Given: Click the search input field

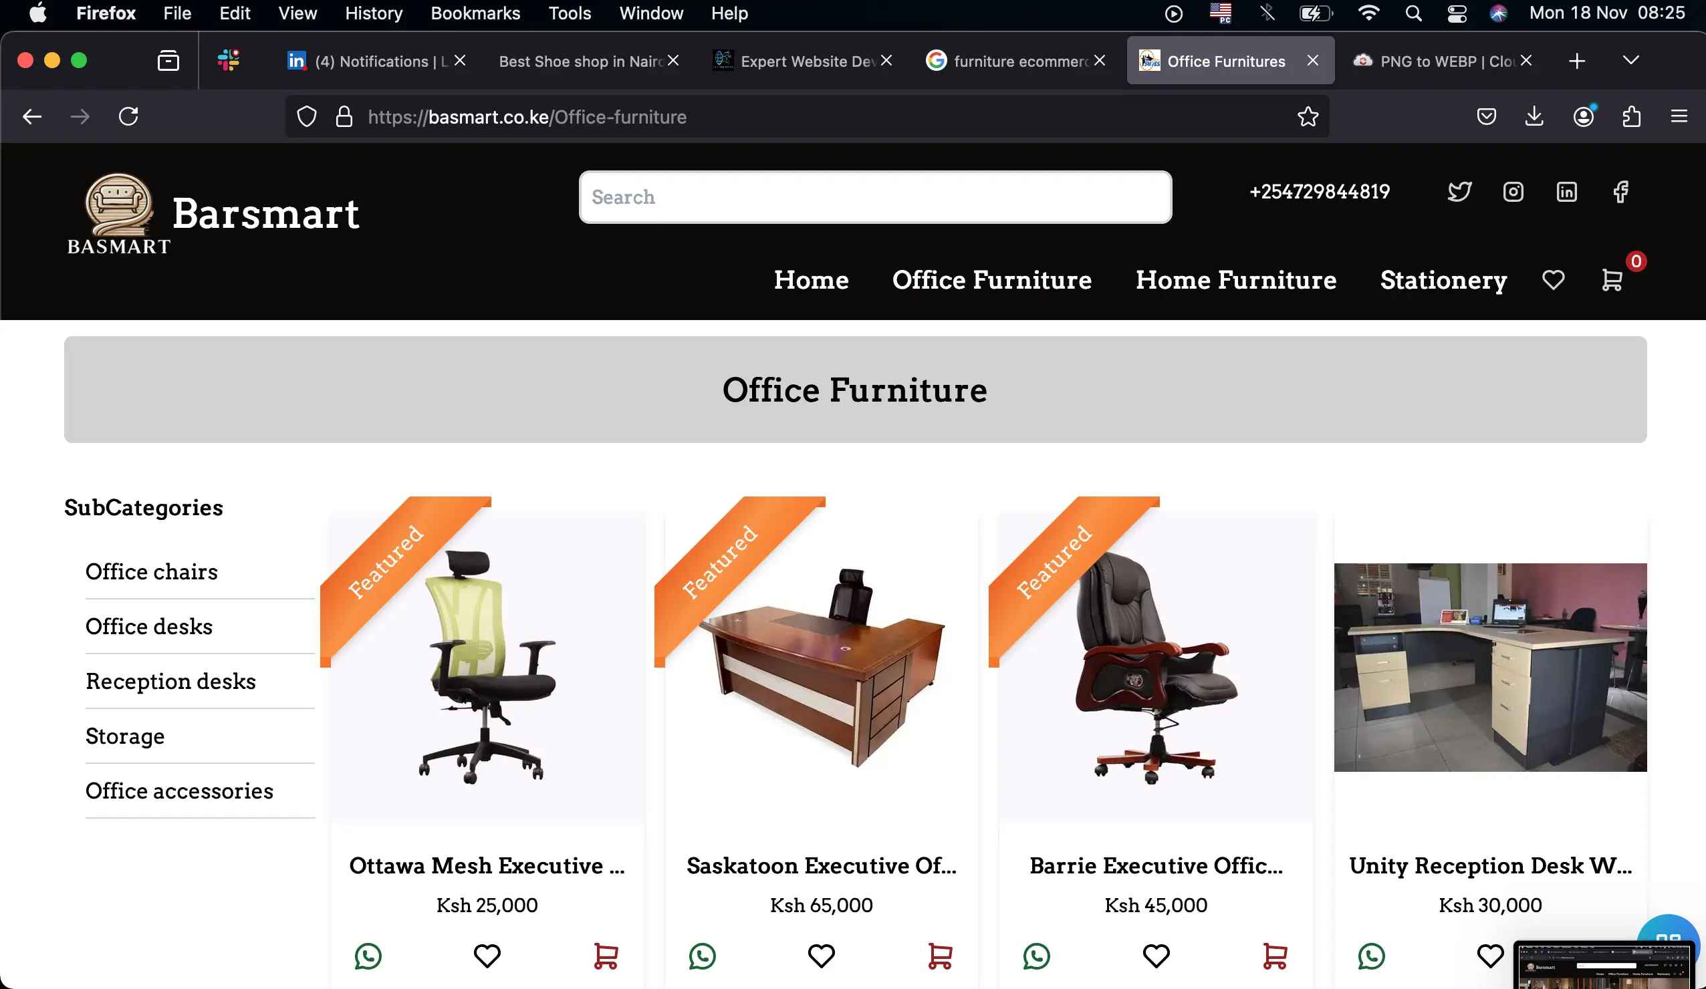Looking at the screenshot, I should pyautogui.click(x=874, y=196).
